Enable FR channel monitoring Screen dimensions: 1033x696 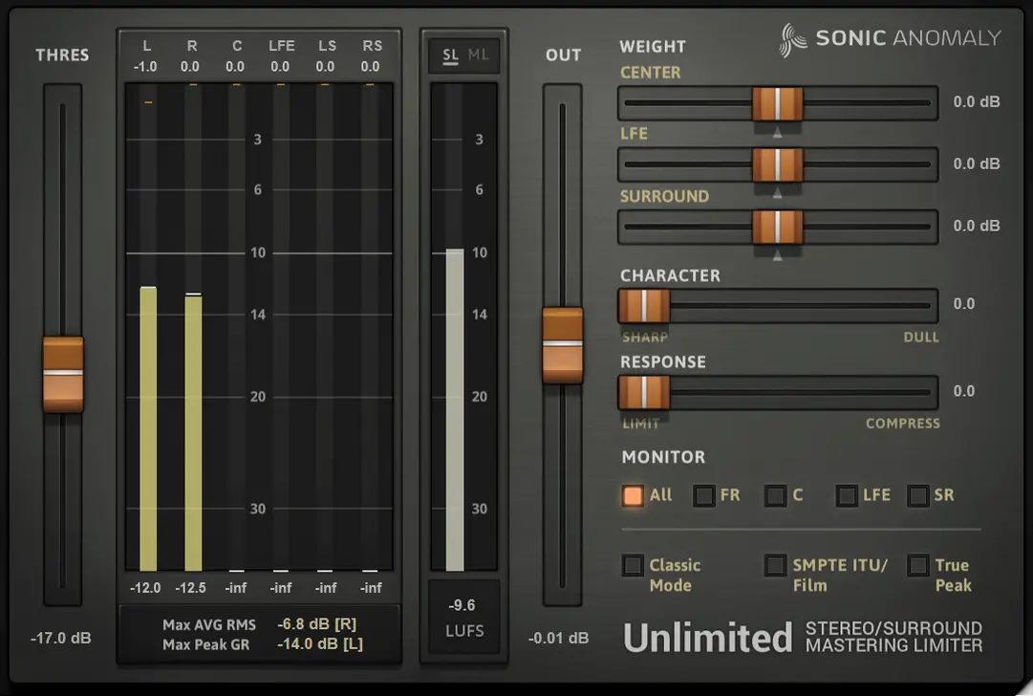705,496
